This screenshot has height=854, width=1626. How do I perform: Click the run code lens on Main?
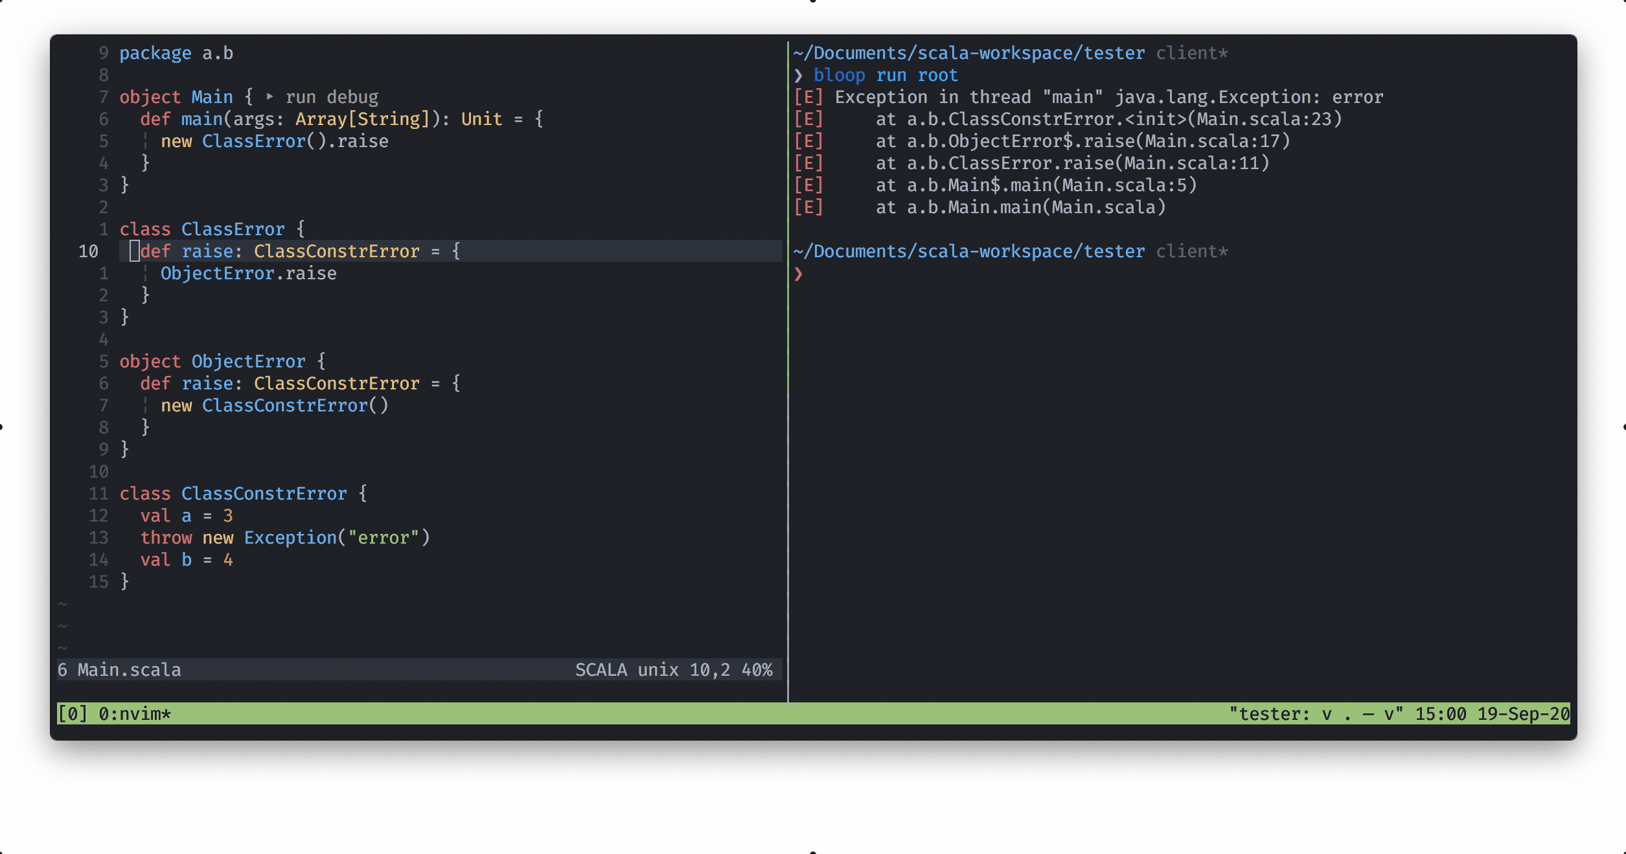(301, 97)
